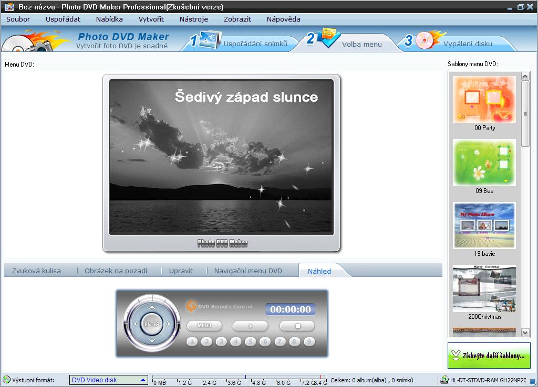The image size is (538, 387).
Task: Open the Vytvořit menu
Action: coord(151,19)
